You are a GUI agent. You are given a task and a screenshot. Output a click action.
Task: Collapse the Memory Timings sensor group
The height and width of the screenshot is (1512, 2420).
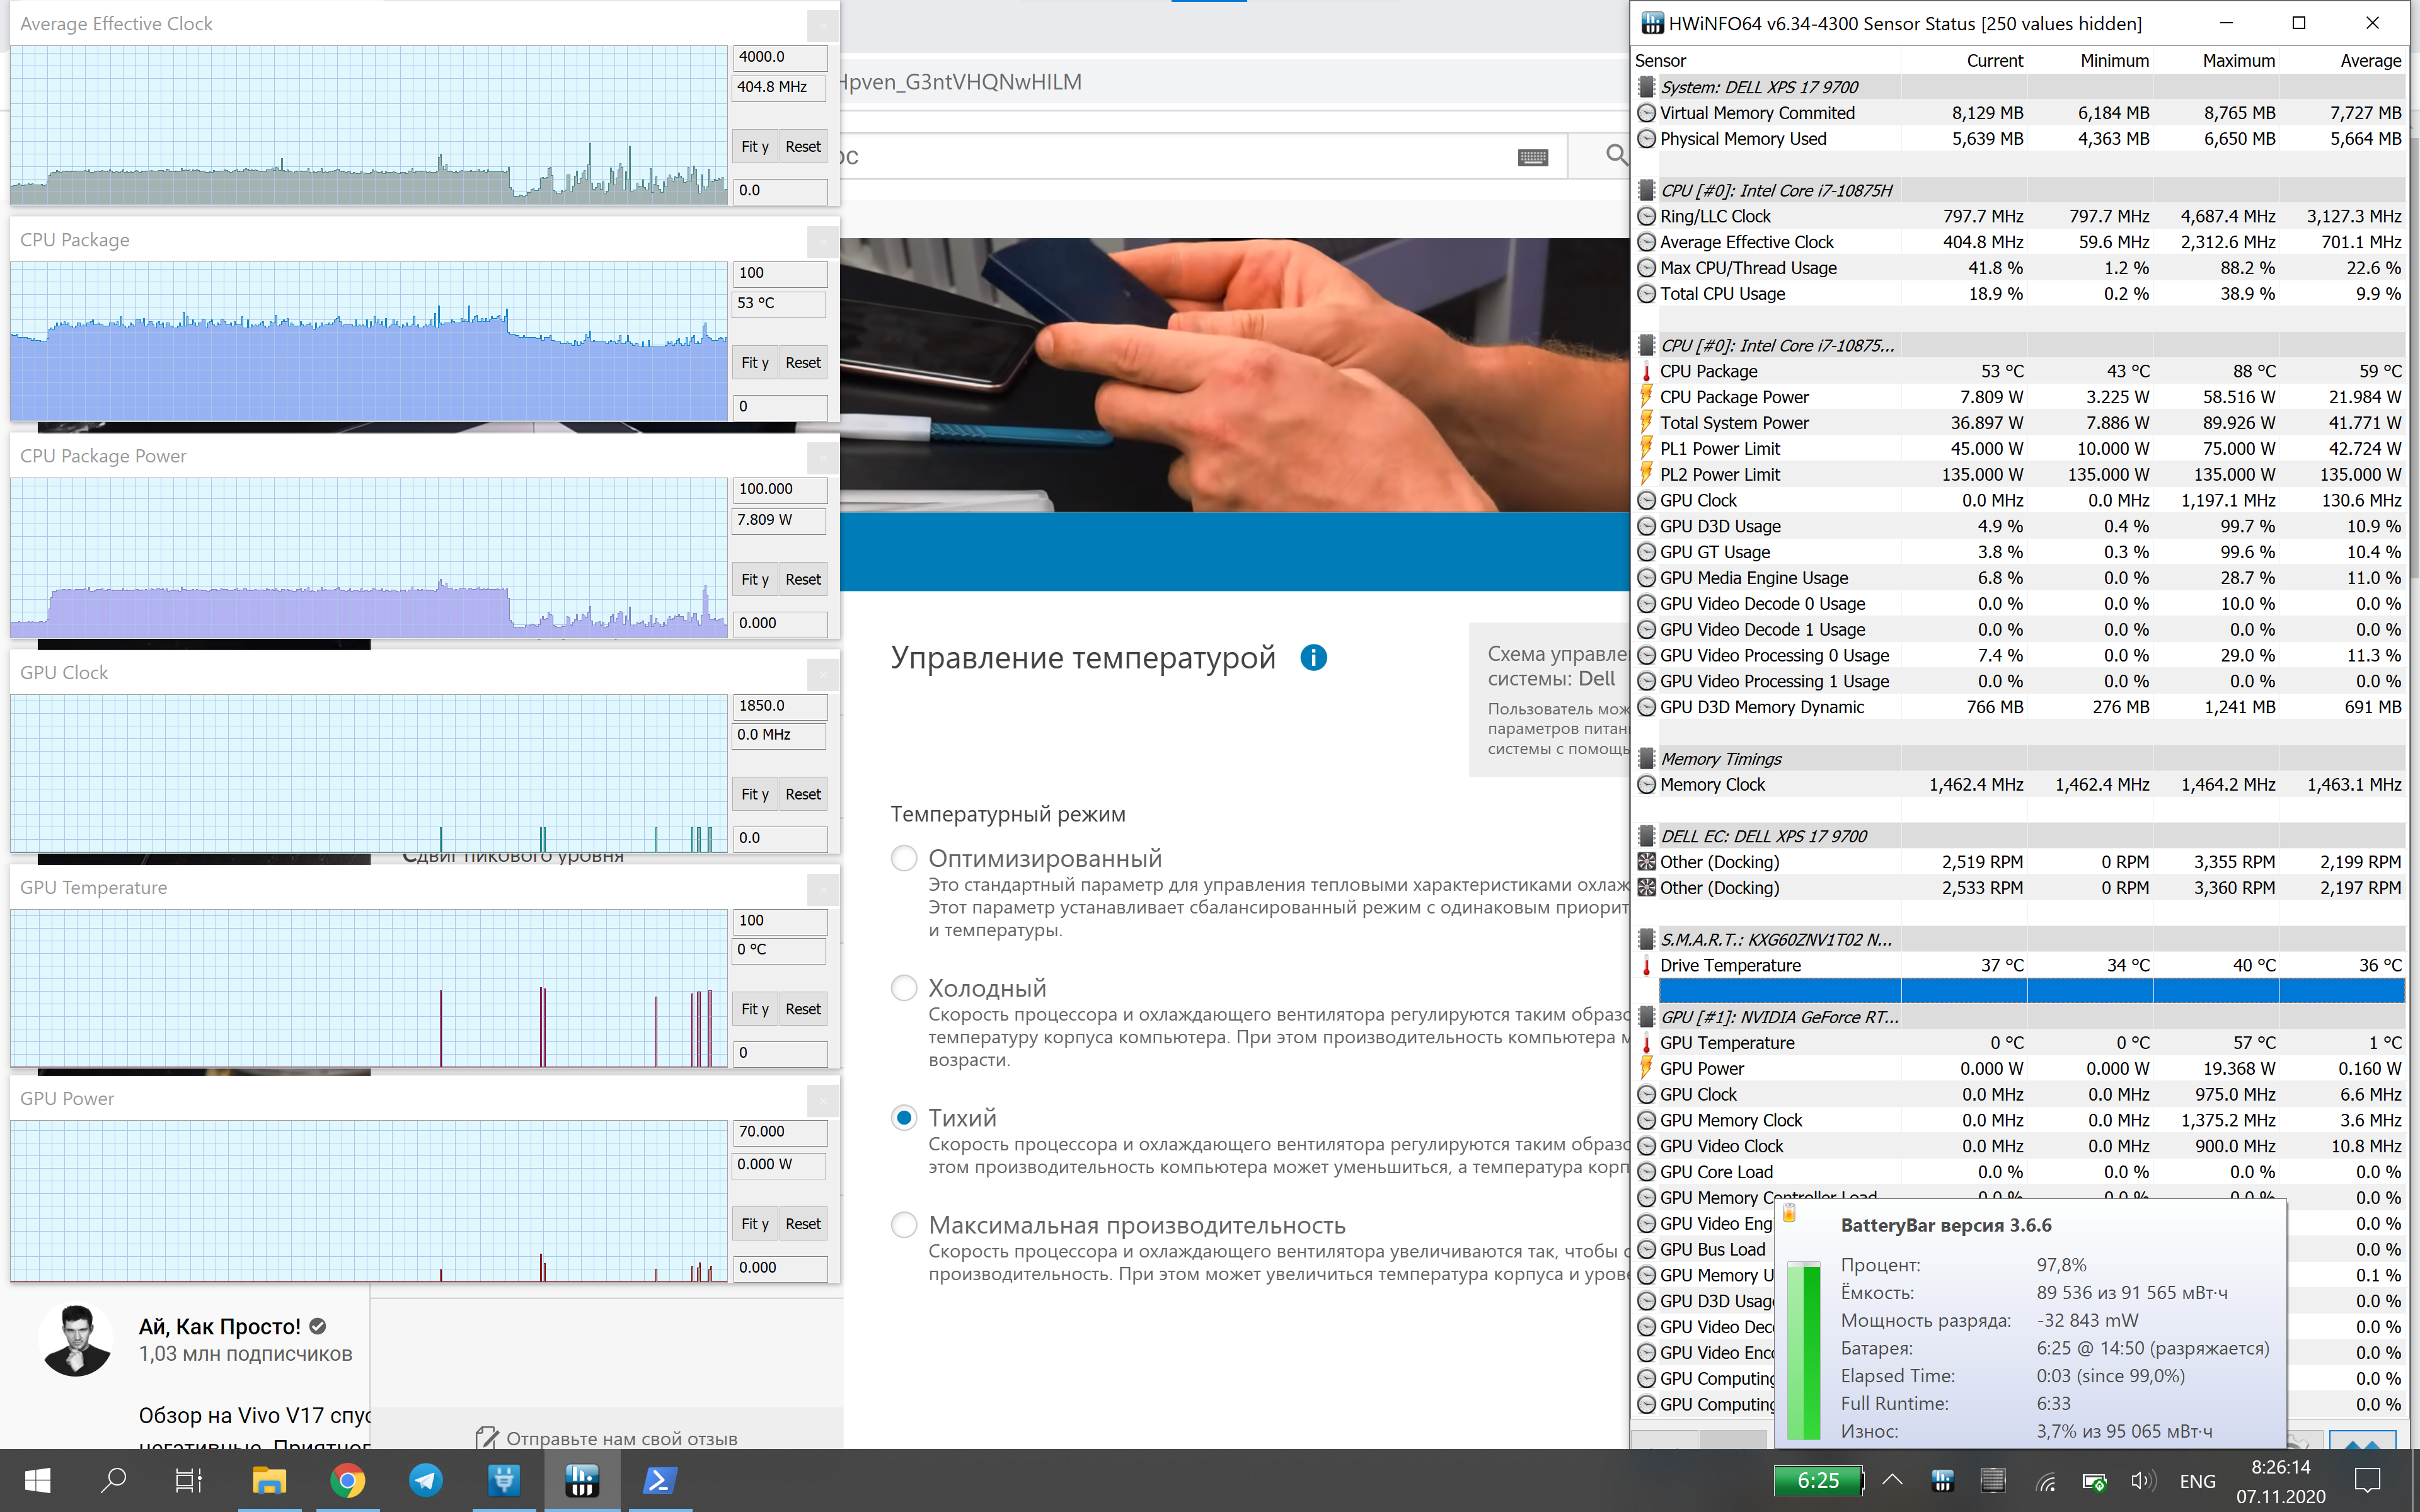1646,758
